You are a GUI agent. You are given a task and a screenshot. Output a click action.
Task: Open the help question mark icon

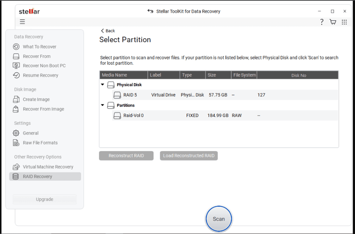pyautogui.click(x=321, y=22)
